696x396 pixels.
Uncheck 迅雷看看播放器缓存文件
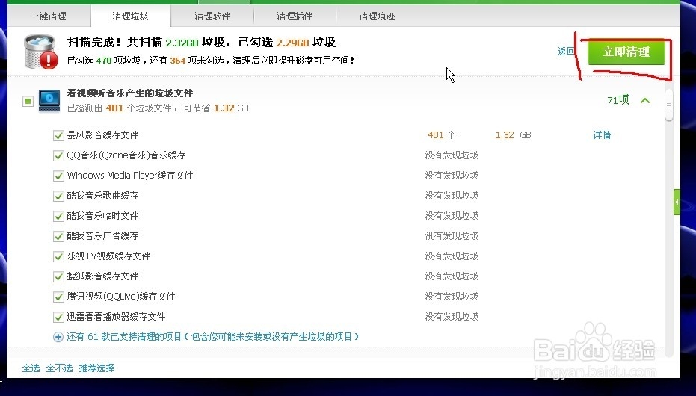pos(58,317)
